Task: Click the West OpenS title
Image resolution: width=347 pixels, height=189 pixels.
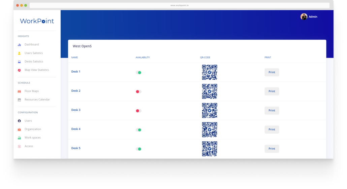Action: (82, 46)
